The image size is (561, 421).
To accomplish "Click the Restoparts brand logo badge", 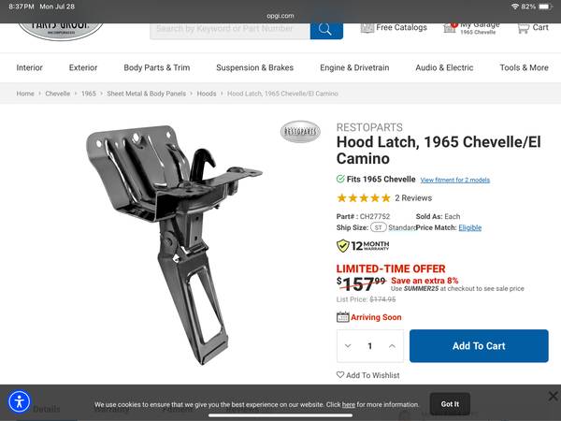I will click(300, 131).
